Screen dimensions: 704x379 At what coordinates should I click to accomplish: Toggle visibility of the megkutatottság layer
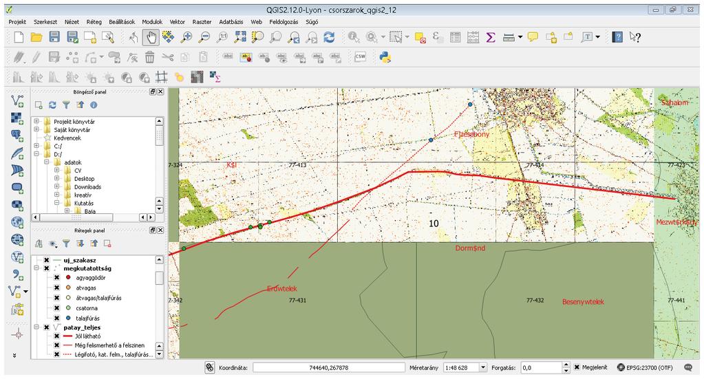[x=46, y=269]
